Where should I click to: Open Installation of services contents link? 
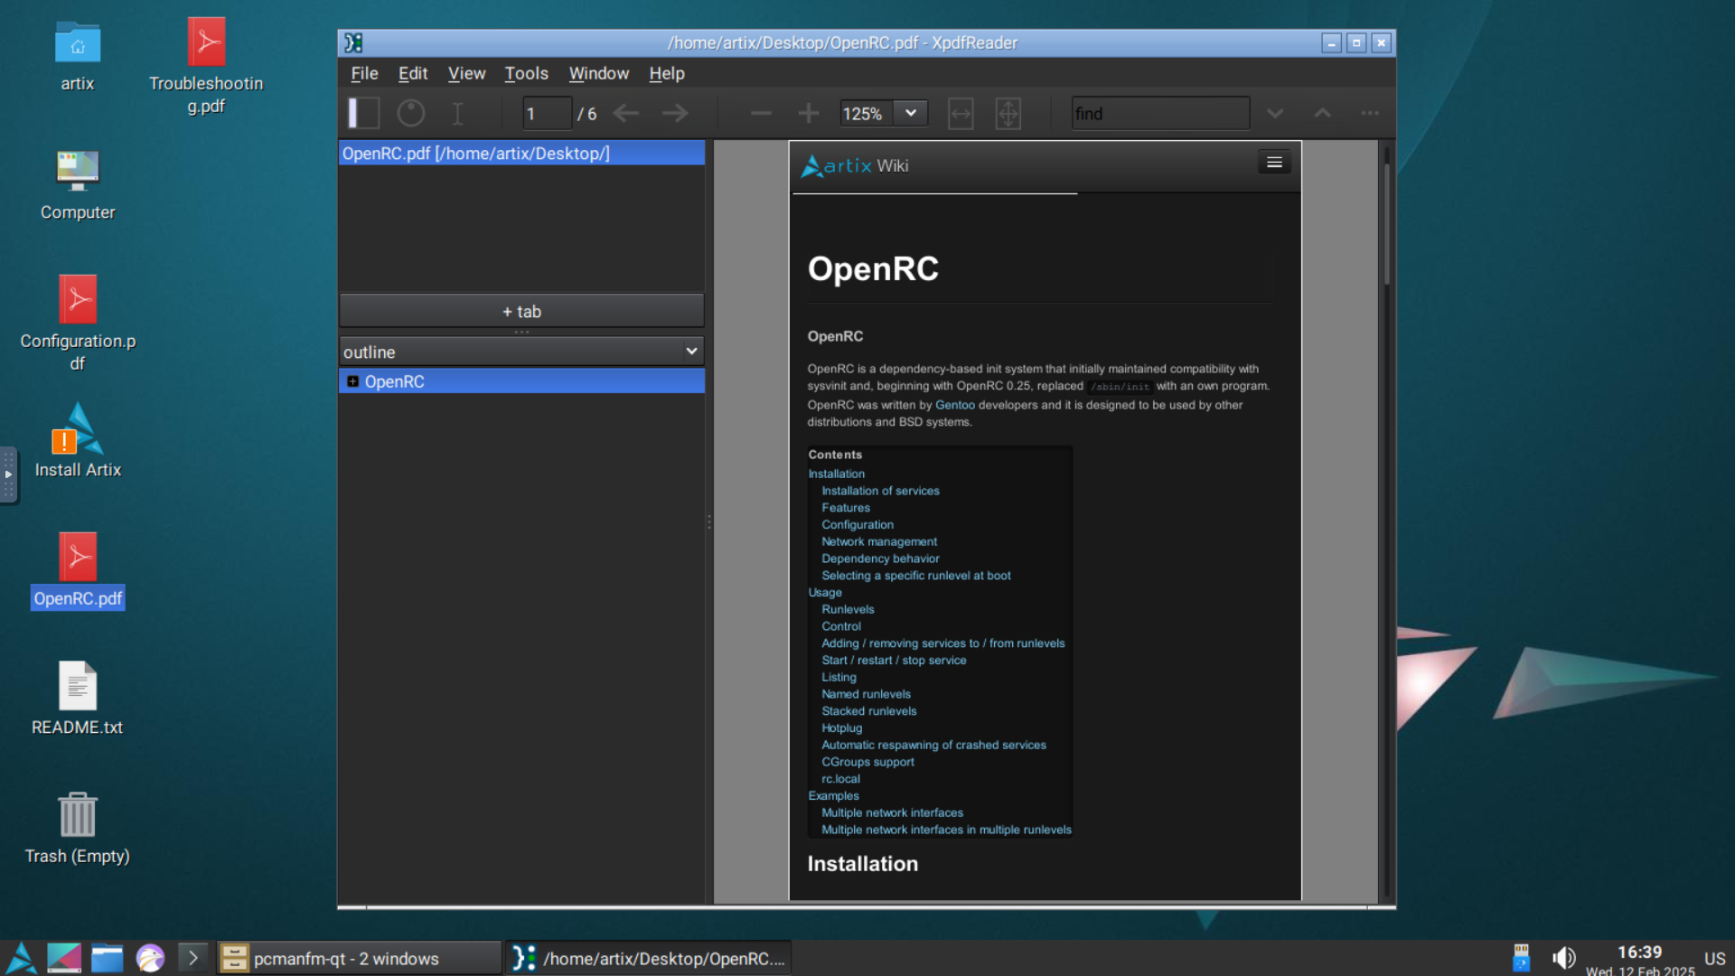coord(880,491)
